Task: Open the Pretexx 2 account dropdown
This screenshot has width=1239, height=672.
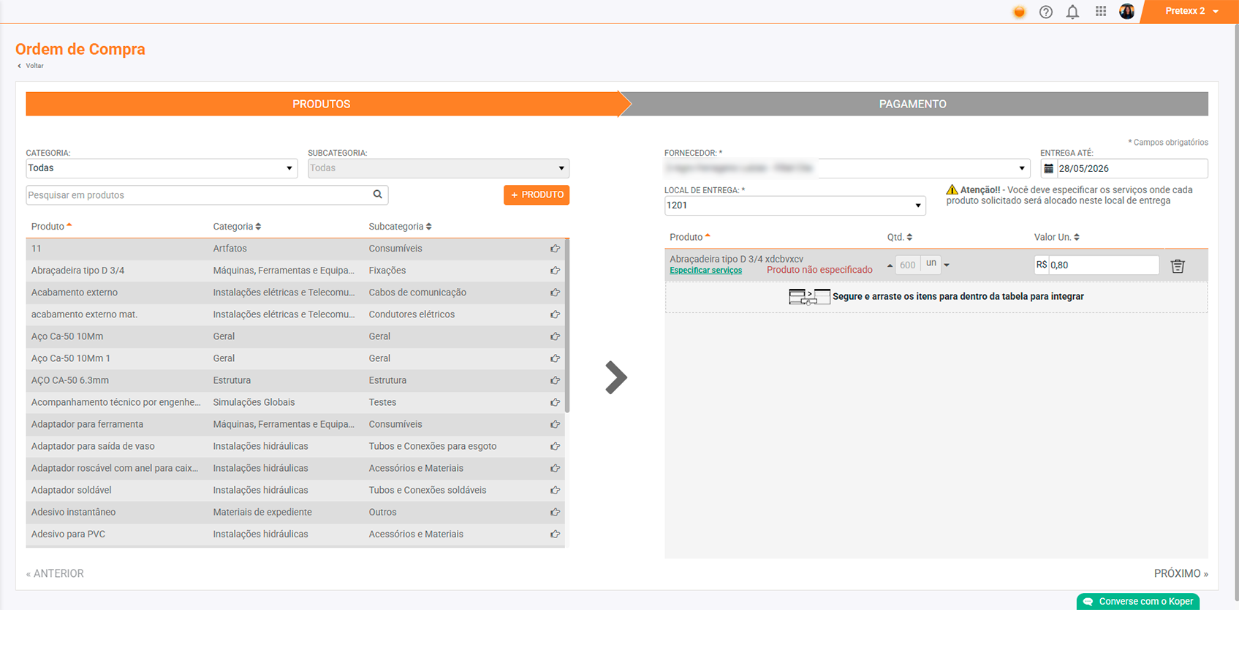Action: [x=1191, y=11]
